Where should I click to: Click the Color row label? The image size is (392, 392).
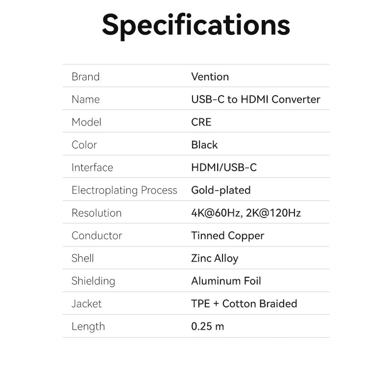84,145
